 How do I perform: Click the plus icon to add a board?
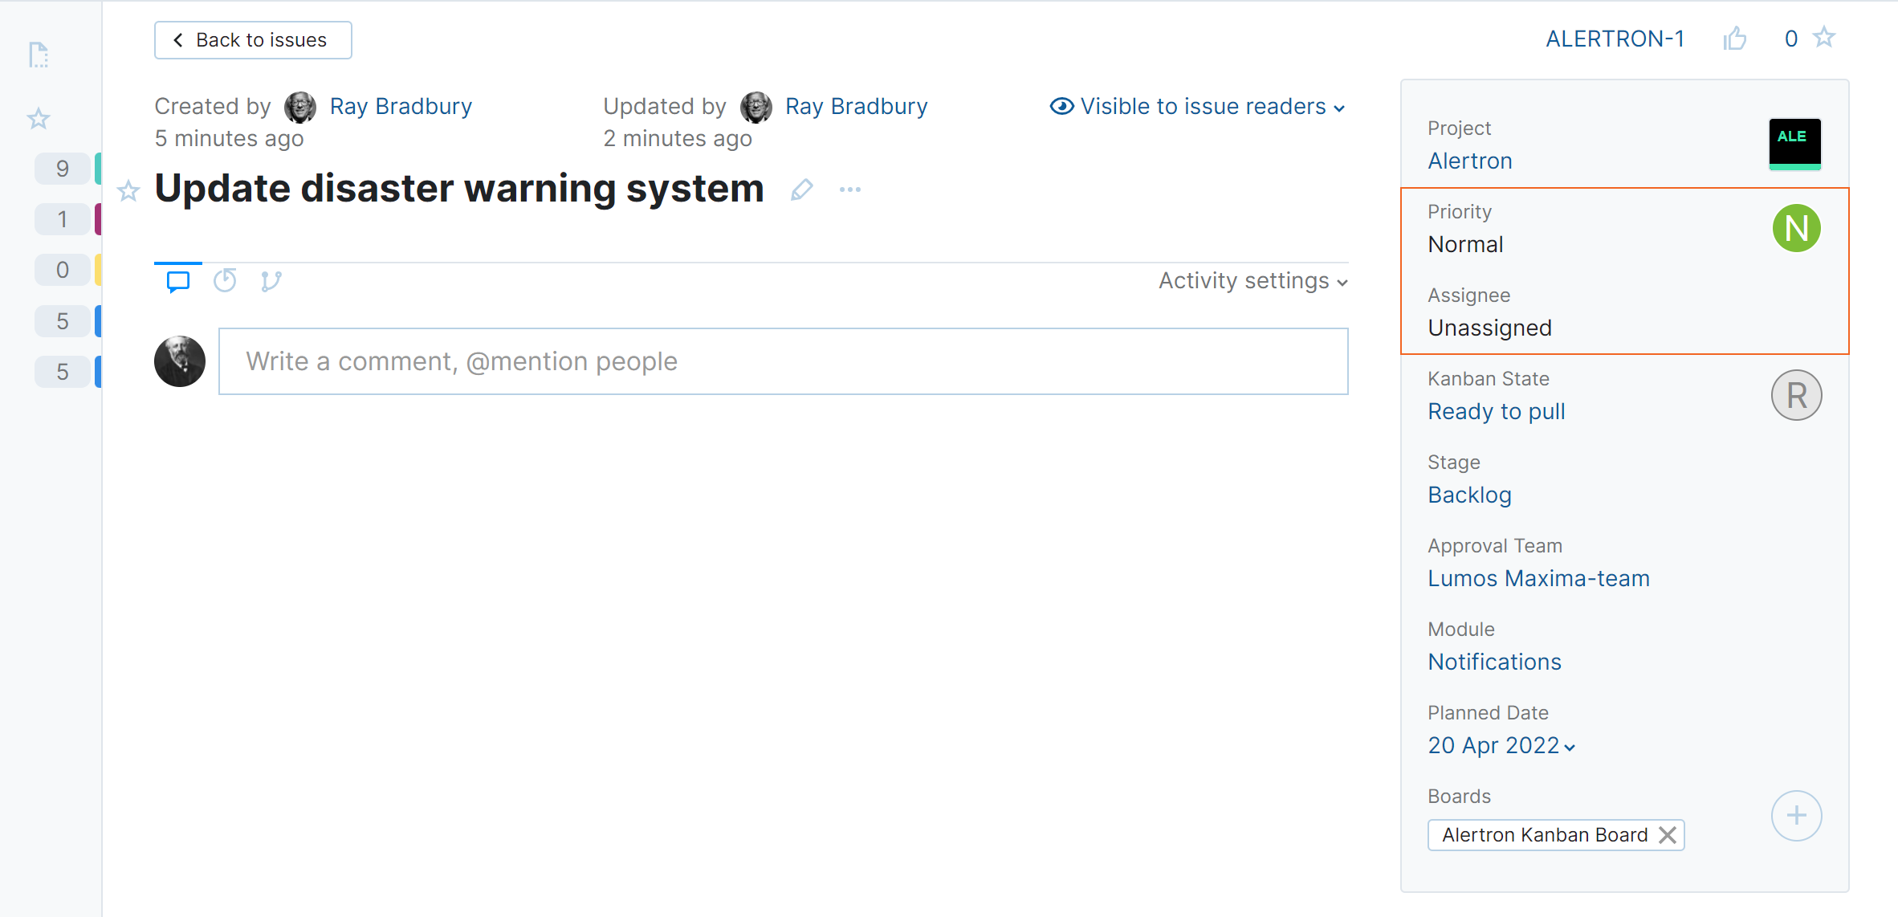[1796, 816]
